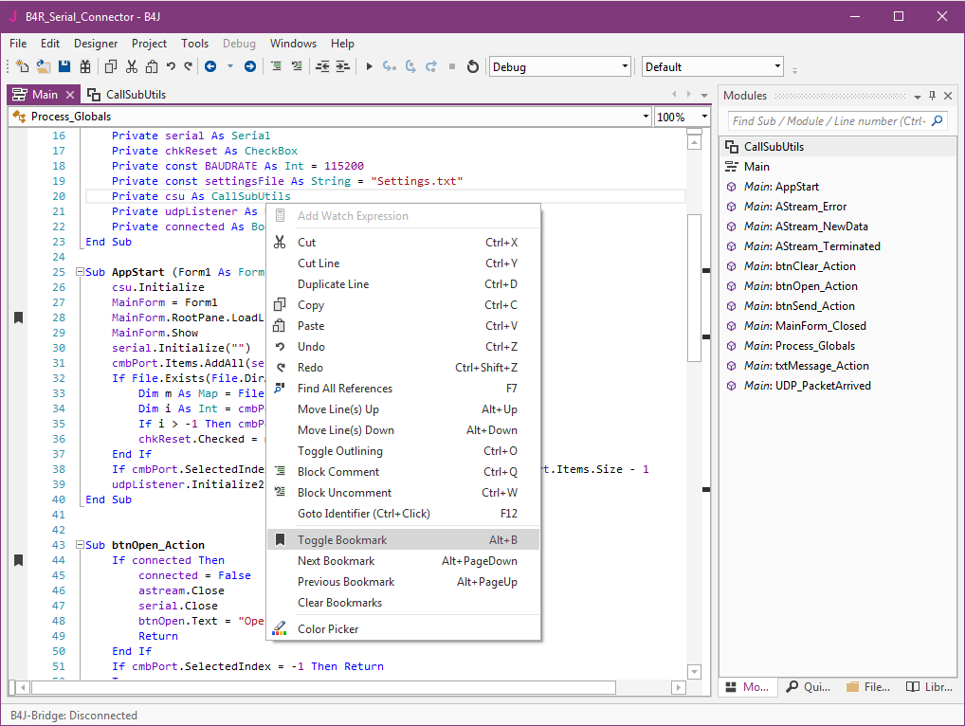Image resolution: width=965 pixels, height=726 pixels.
Task: Click the search magnifier in Modules panel
Action: (937, 120)
